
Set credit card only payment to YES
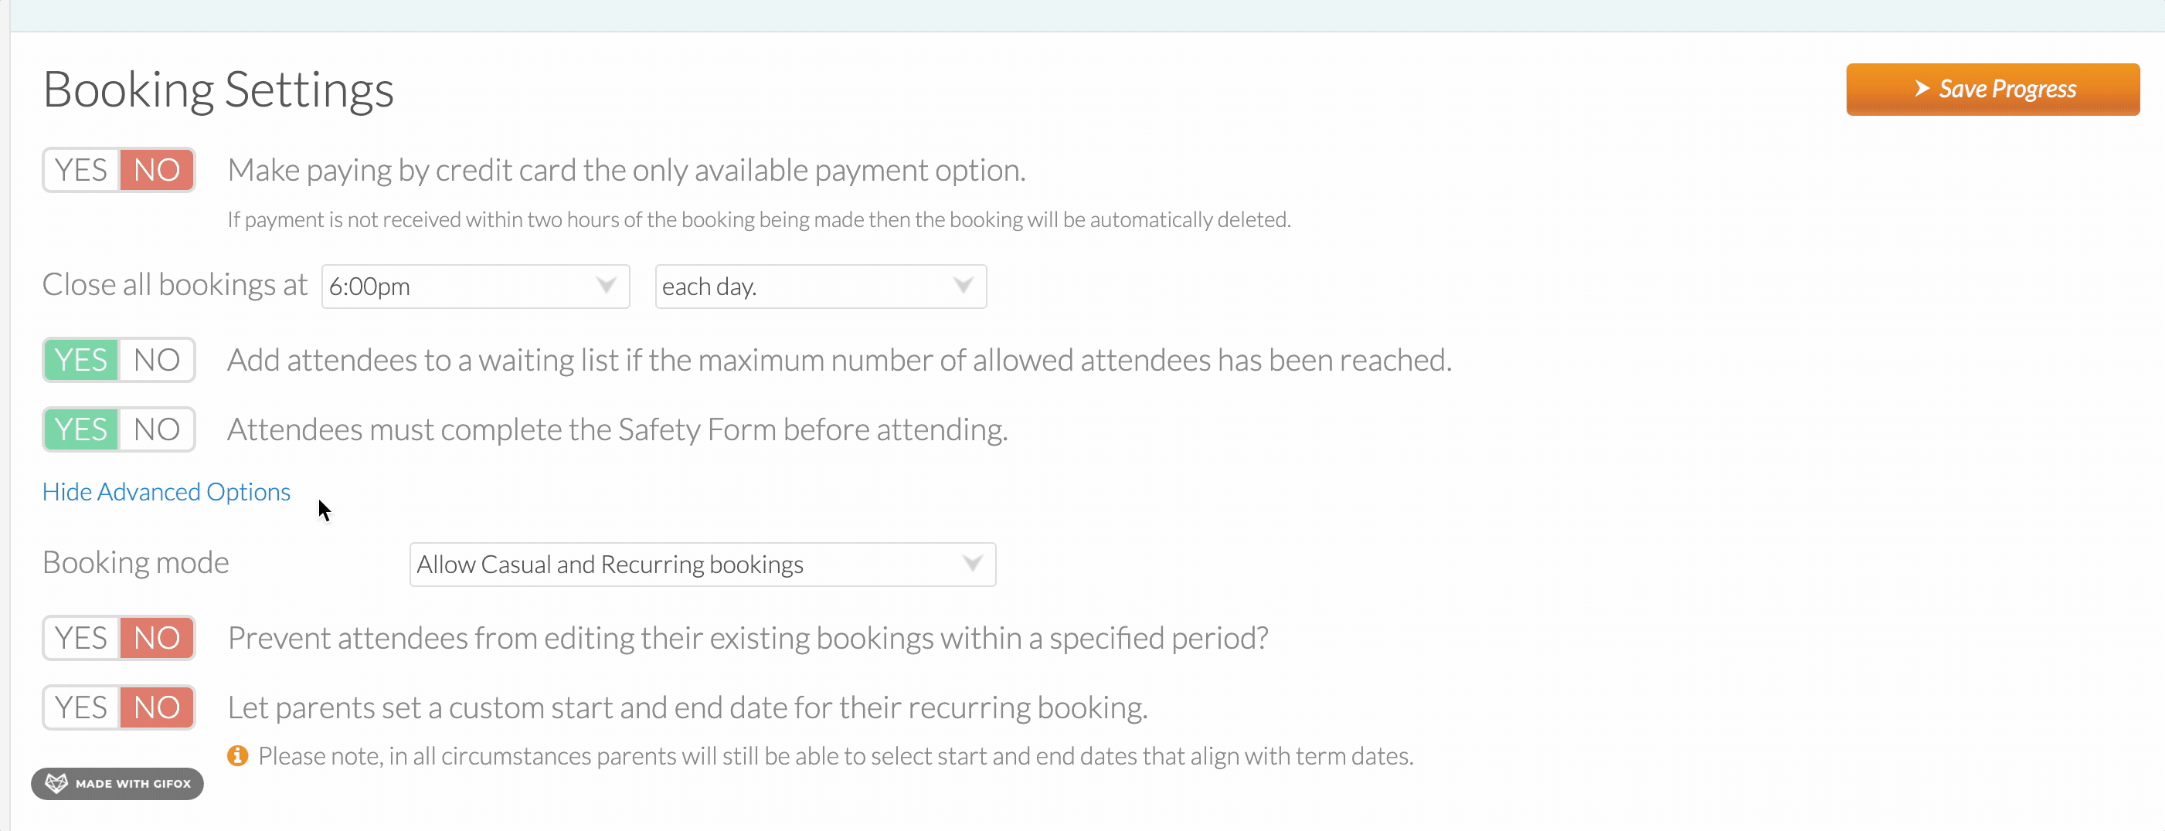80,170
